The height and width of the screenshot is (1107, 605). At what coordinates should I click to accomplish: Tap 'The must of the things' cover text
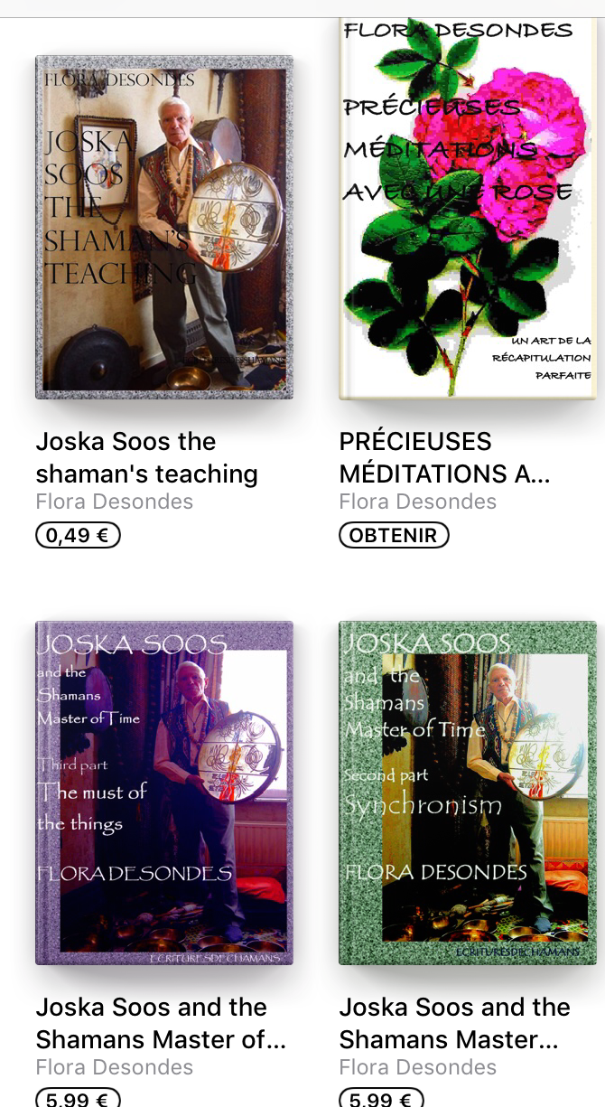pyautogui.click(x=92, y=808)
